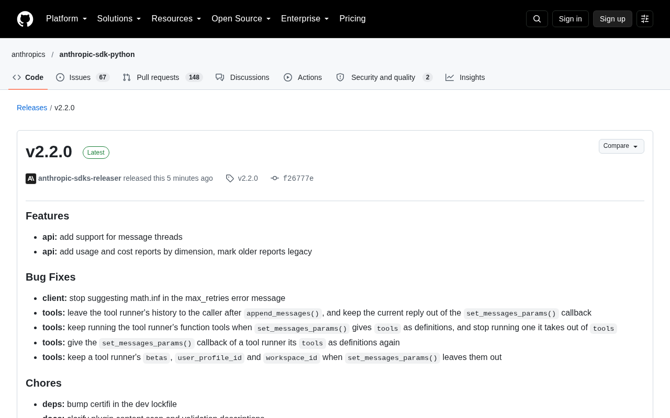The height and width of the screenshot is (418, 670).
Task: Open the anthropics owner link
Action: coord(28,54)
